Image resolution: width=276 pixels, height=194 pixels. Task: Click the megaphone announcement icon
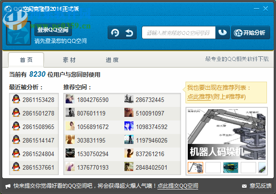coord(8,186)
